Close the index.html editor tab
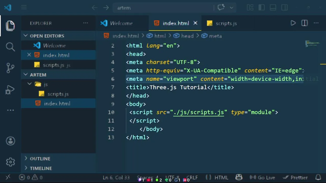Viewport: 326px width, 183px height. (x=195, y=23)
